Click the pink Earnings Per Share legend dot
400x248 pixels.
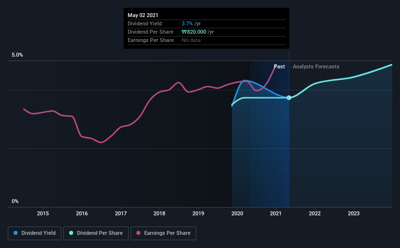point(138,233)
